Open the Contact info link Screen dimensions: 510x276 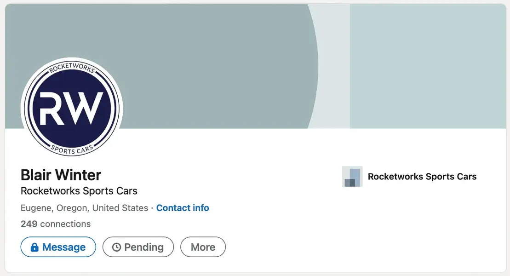tap(183, 207)
